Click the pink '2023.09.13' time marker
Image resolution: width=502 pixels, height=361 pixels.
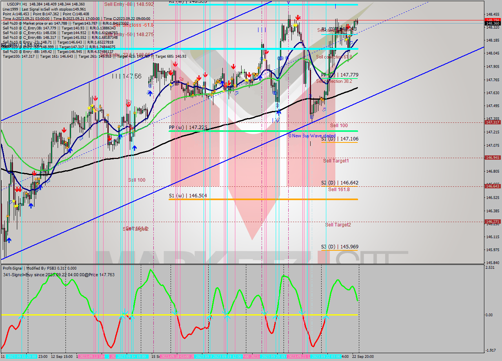pos(91,357)
